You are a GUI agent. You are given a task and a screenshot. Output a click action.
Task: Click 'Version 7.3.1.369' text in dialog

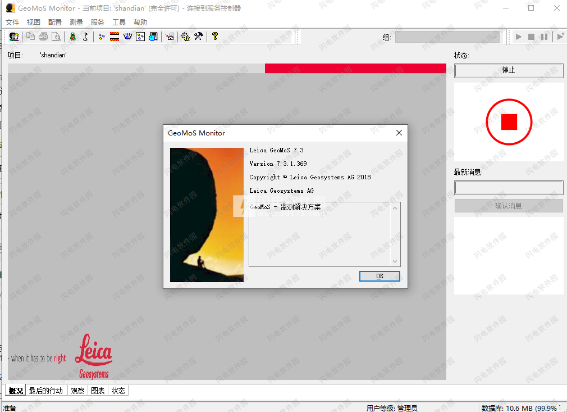[278, 164]
